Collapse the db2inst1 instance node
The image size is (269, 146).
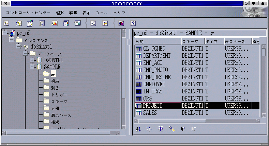tap(19, 47)
